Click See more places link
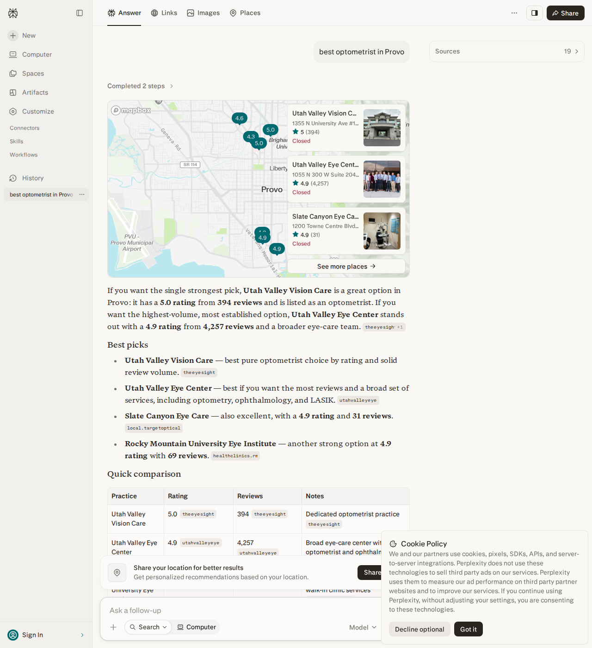 pyautogui.click(x=346, y=266)
